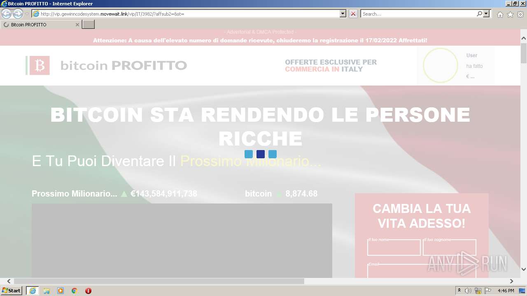Show hidden tray icons arrow
This screenshot has width=527, height=296.
(459, 291)
